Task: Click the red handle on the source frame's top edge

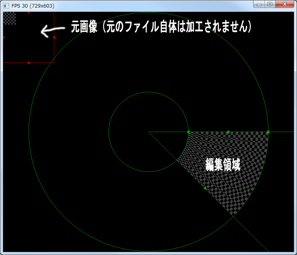Action: 29,12
